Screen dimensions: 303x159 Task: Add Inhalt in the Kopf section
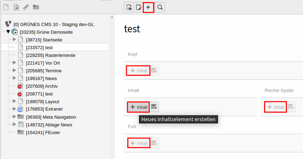coord(138,71)
